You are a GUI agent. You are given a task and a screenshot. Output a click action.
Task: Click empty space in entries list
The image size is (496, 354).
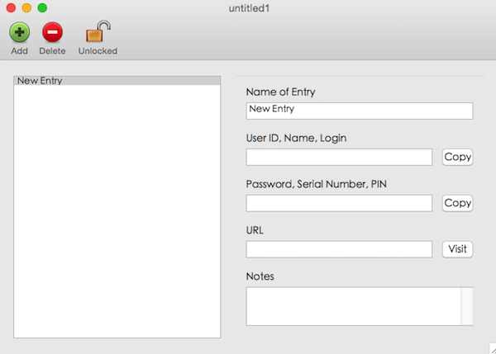coord(117,215)
